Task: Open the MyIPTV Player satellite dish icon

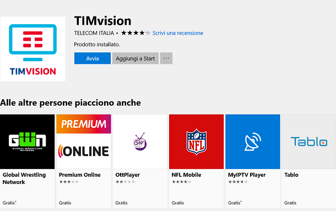Action: pos(253,142)
